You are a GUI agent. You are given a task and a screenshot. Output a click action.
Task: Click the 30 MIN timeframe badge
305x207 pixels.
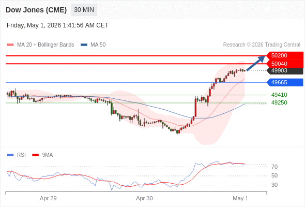(84, 10)
